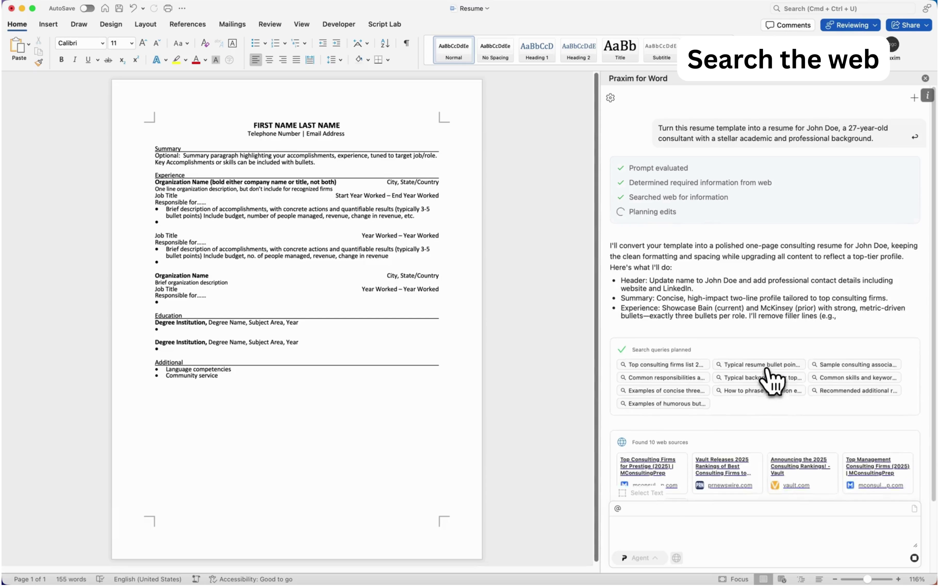
Task: Center align text icon in ribbon
Action: click(x=269, y=60)
